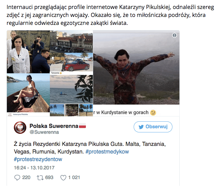Open the Kurdystan mountain photo

[x=136, y=67]
